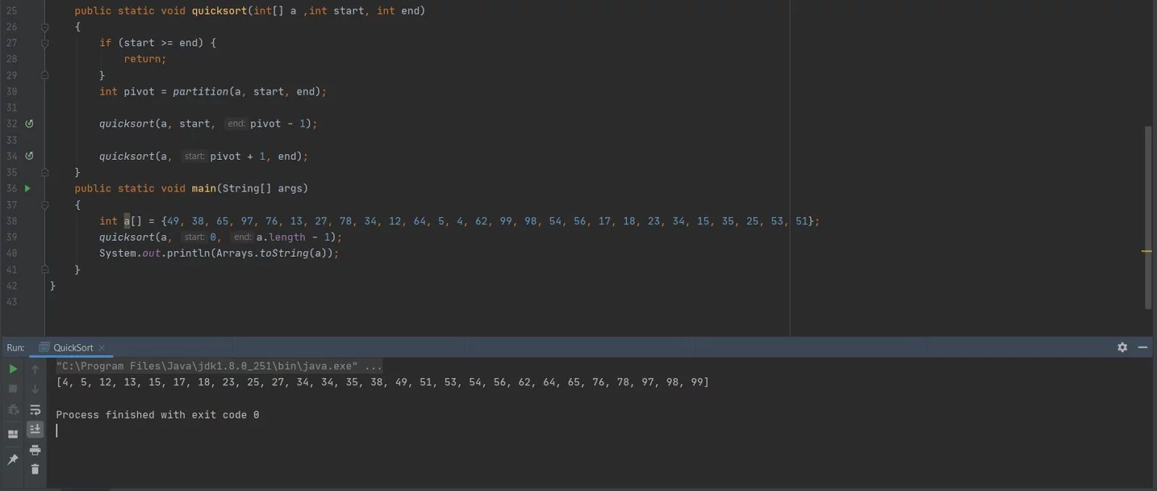Viewport: 1157px width, 491px height.
Task: Click the 'main' method name
Action: (x=204, y=188)
